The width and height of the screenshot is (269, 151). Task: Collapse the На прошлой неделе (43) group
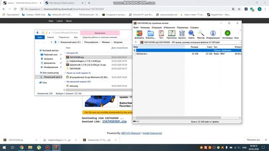[65, 82]
